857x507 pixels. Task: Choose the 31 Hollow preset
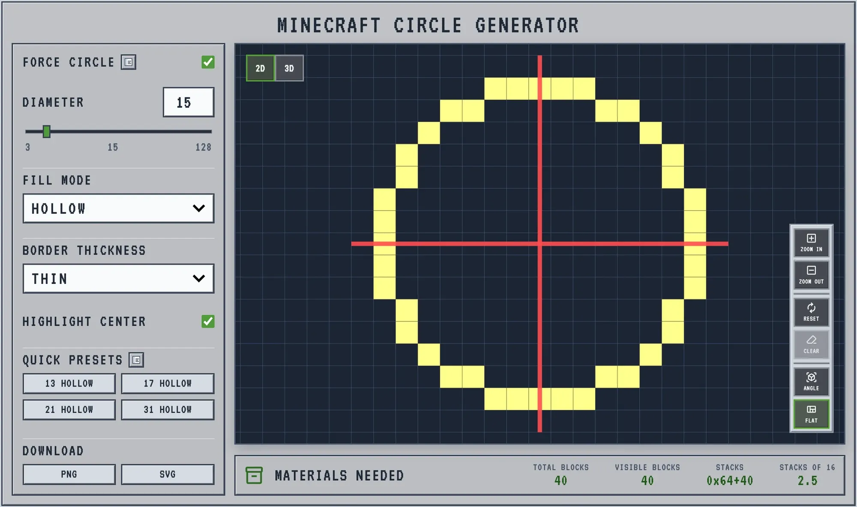coord(168,410)
